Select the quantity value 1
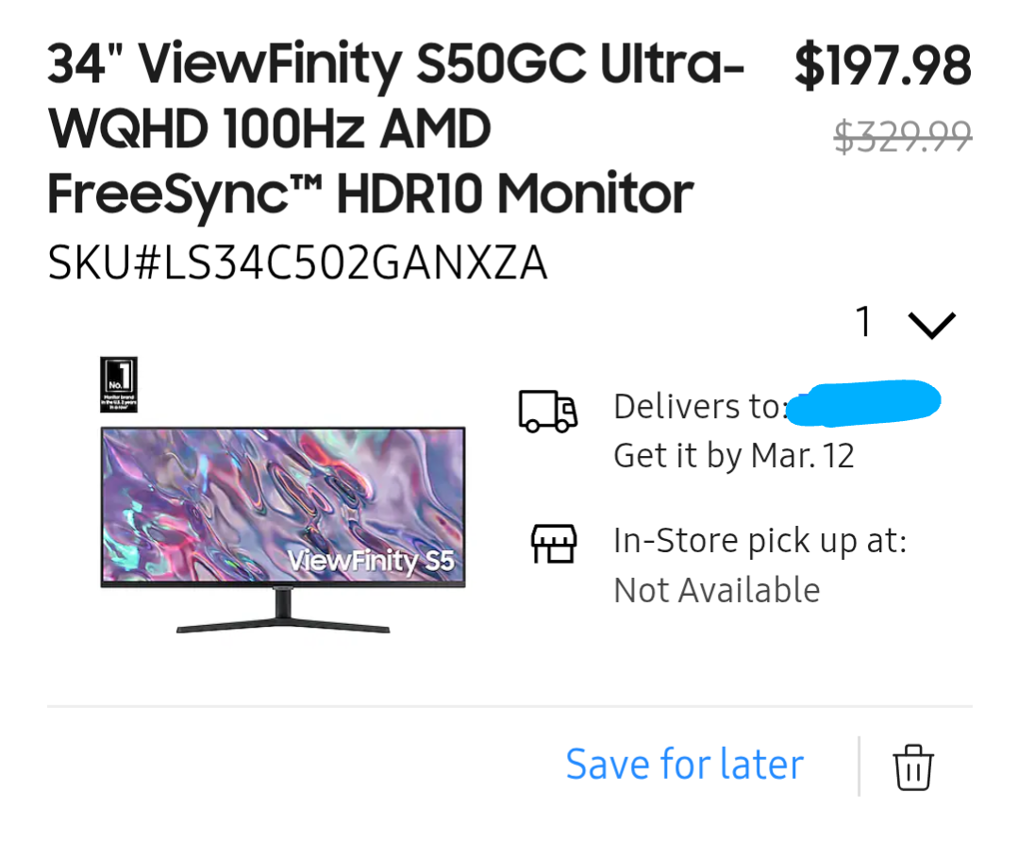Image resolution: width=1018 pixels, height=843 pixels. (863, 322)
